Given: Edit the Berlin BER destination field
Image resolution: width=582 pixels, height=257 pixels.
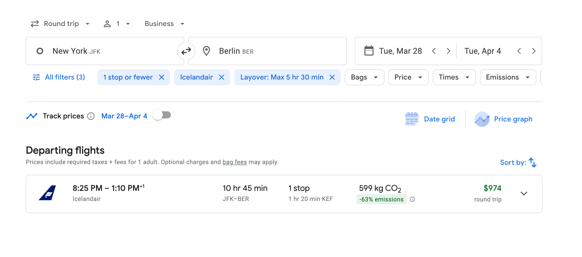Looking at the screenshot, I should click(268, 51).
